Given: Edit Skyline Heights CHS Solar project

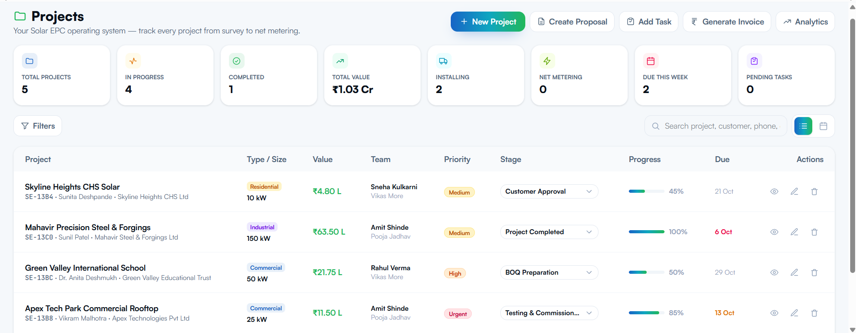Looking at the screenshot, I should click(794, 191).
